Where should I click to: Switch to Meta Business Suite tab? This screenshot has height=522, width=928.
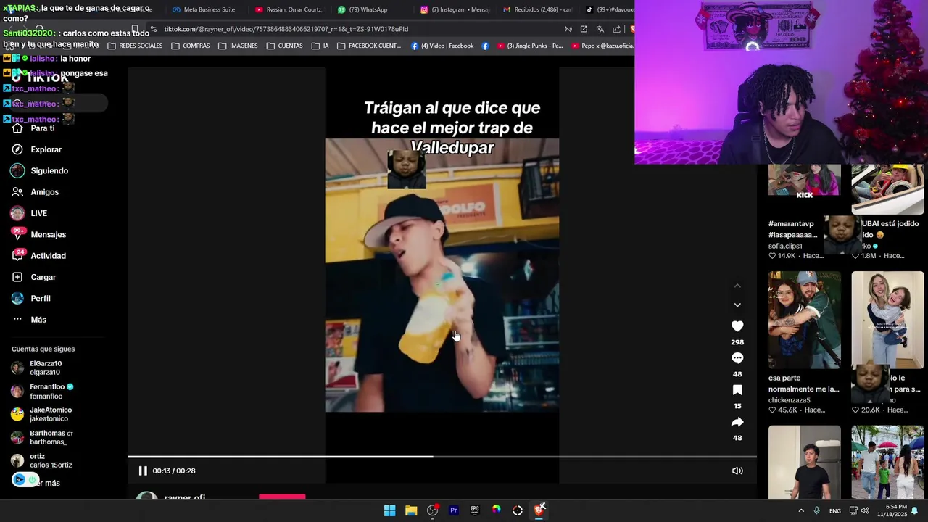point(204,9)
